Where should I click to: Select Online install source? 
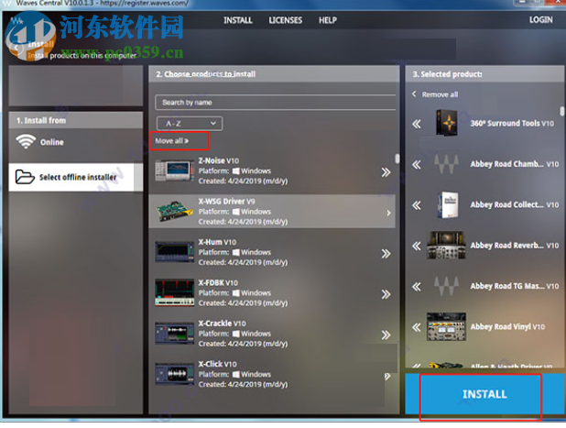pyautogui.click(x=76, y=142)
